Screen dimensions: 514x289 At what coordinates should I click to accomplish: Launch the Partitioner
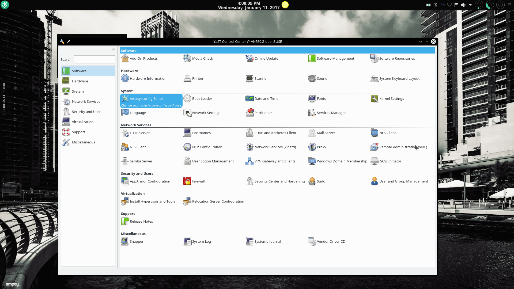(x=259, y=113)
